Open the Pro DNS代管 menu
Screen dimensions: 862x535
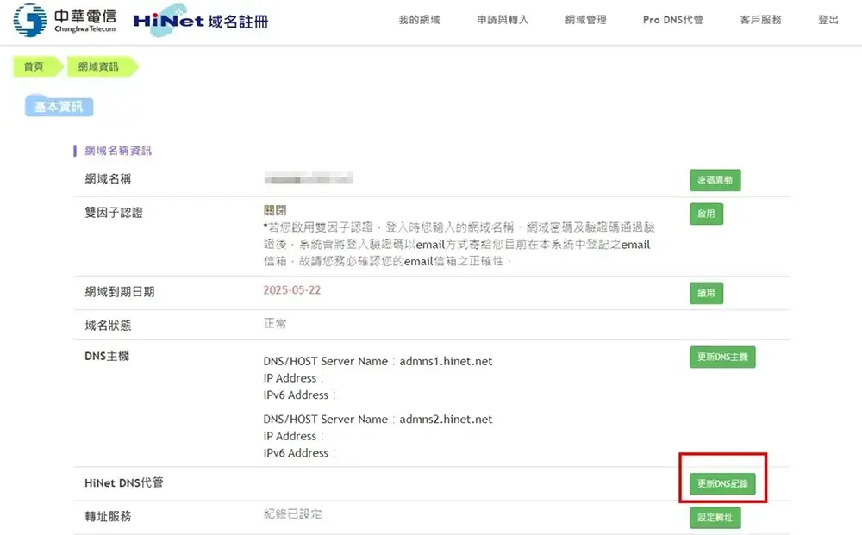(x=673, y=20)
